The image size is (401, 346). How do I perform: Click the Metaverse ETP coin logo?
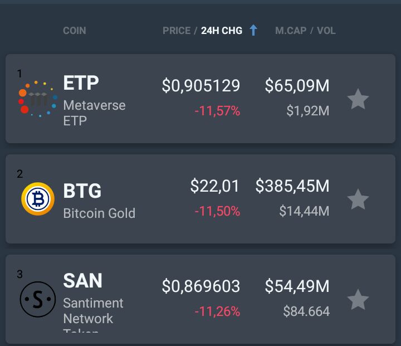[37, 99]
